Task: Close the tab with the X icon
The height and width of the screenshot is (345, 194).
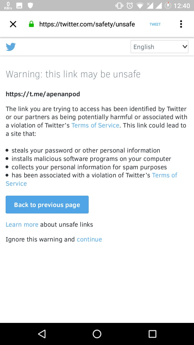Action: [x=13, y=24]
